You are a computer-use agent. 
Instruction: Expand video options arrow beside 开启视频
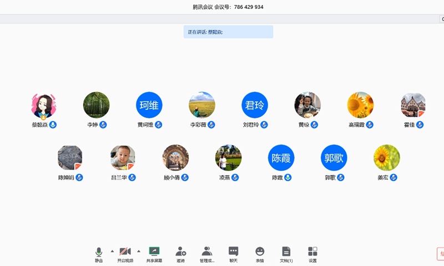pos(139,251)
